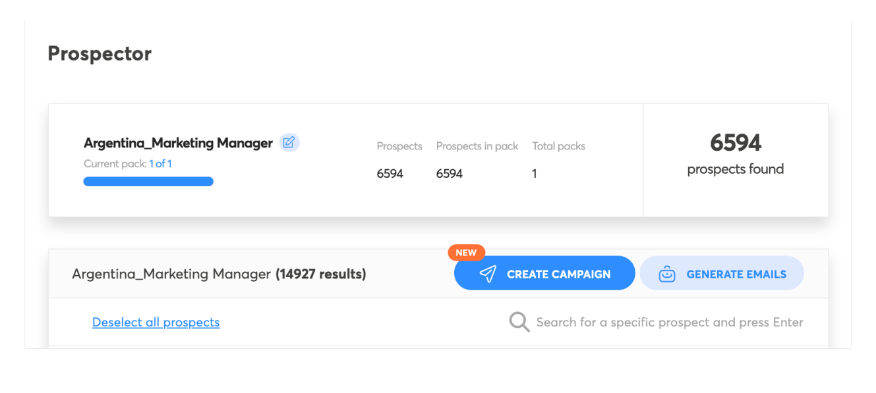Click the Prospector page heading

(x=100, y=53)
